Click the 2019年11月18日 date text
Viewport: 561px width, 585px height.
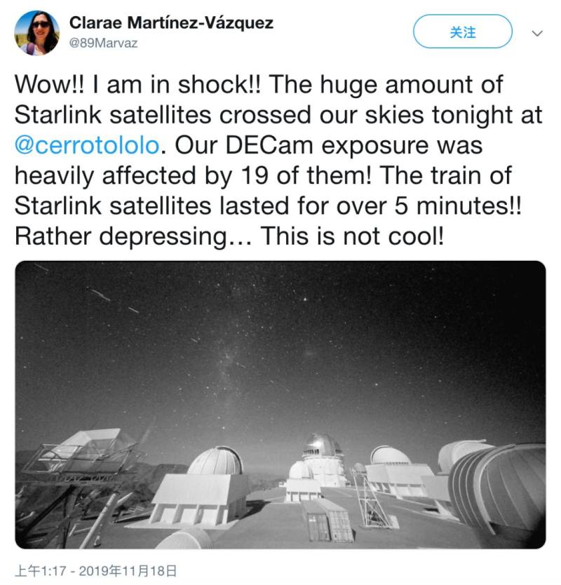(x=128, y=571)
